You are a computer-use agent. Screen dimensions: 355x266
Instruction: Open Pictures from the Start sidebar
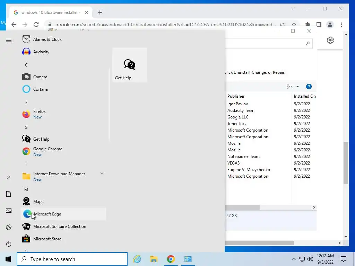click(x=9, y=211)
